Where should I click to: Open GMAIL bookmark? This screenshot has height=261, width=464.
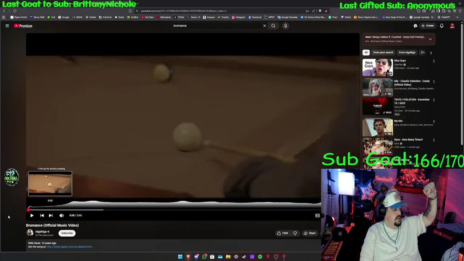[x=78, y=17]
